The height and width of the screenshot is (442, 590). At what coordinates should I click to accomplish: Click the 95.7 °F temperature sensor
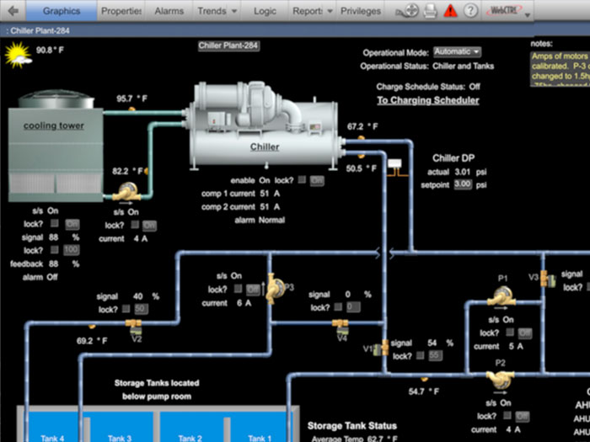click(131, 109)
